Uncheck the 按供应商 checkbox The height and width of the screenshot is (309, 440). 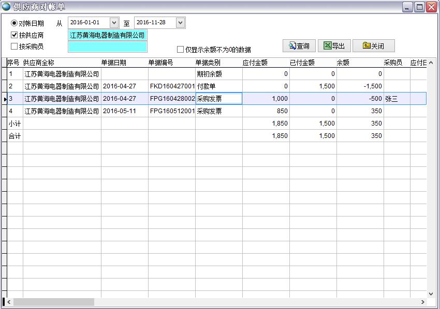click(14, 35)
